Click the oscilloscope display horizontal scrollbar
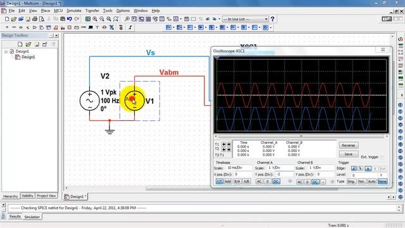The height and width of the screenshot is (228, 405). 301,136
